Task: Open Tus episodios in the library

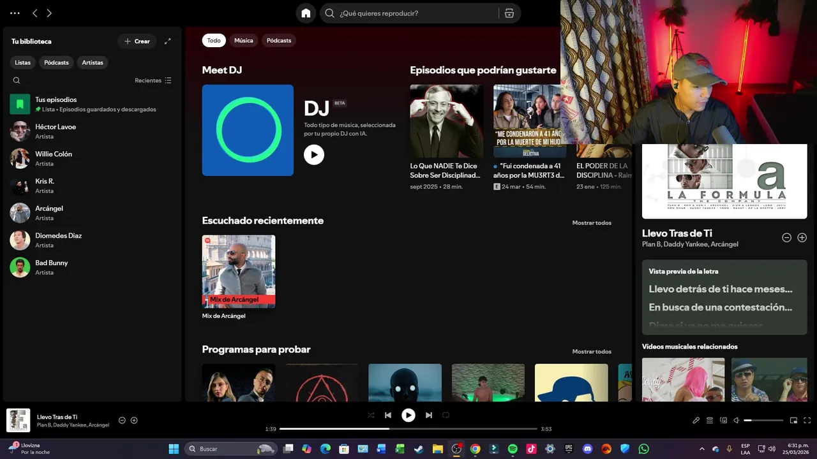Action: coord(93,104)
